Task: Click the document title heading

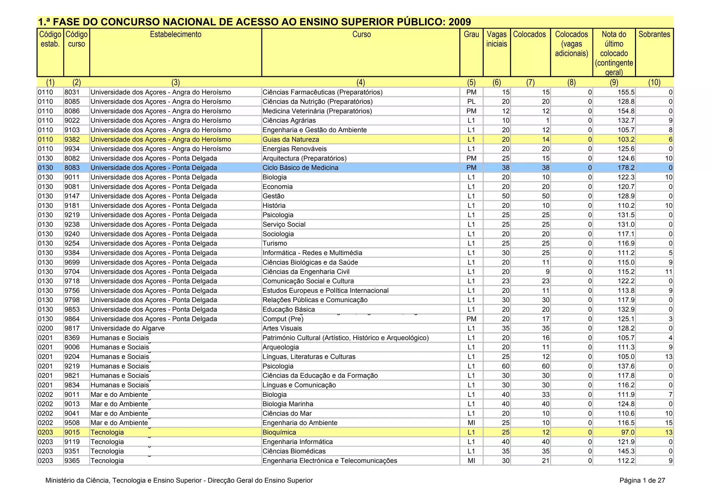Action: [254, 22]
